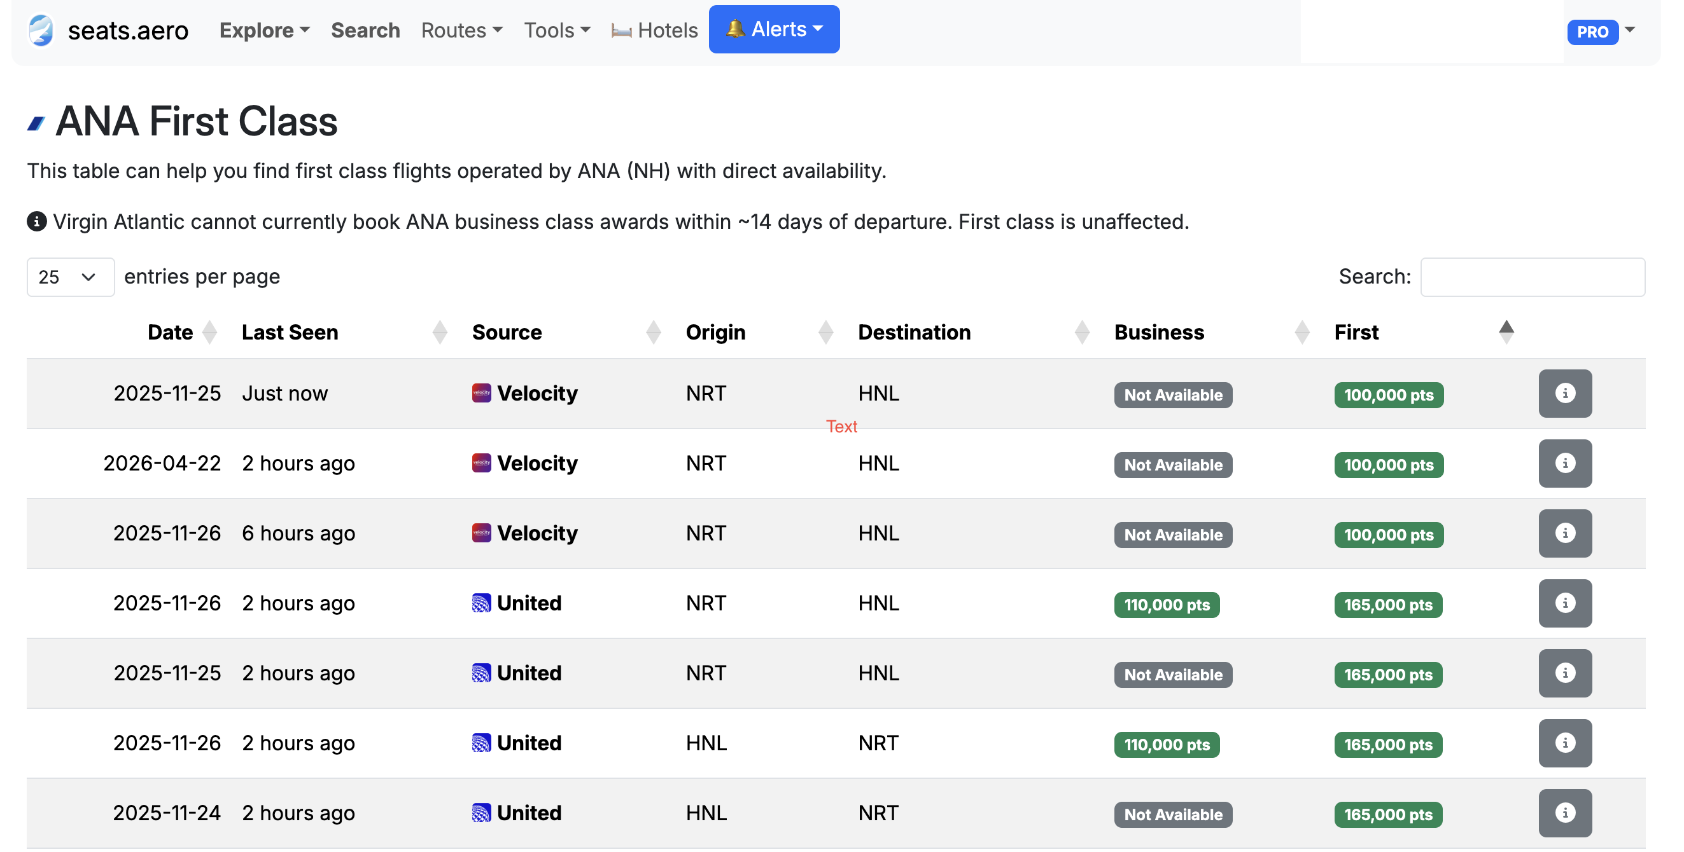Click Velocity logo icon in 2026-04-22 row
Screen dimensions: 1684x852
click(x=481, y=463)
